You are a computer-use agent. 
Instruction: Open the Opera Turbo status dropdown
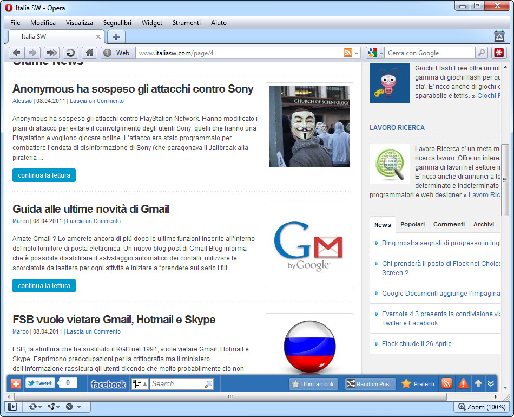(x=73, y=407)
